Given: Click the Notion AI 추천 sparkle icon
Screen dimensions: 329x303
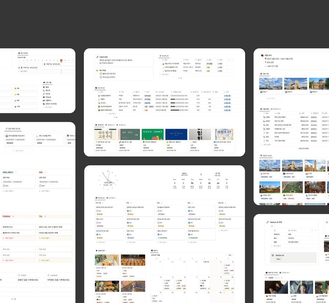Looking at the screenshot, I should click(x=268, y=222).
